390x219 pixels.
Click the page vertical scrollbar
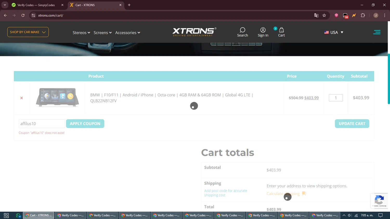[389, 79]
